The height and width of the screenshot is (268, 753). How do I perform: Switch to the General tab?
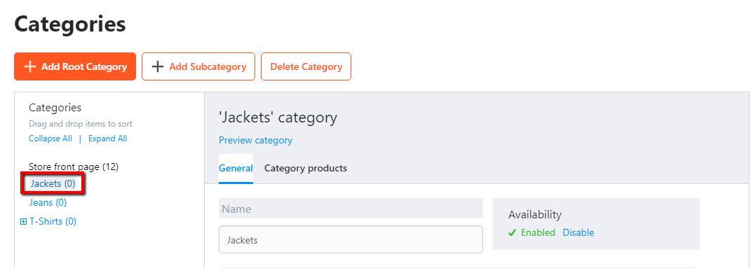(x=236, y=168)
